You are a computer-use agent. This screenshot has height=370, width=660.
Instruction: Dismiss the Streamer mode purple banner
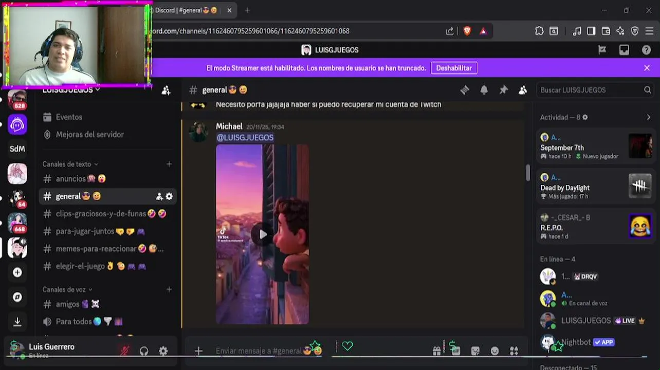point(647,68)
